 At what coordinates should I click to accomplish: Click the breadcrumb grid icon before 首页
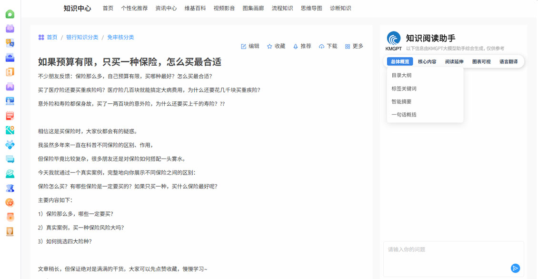41,37
